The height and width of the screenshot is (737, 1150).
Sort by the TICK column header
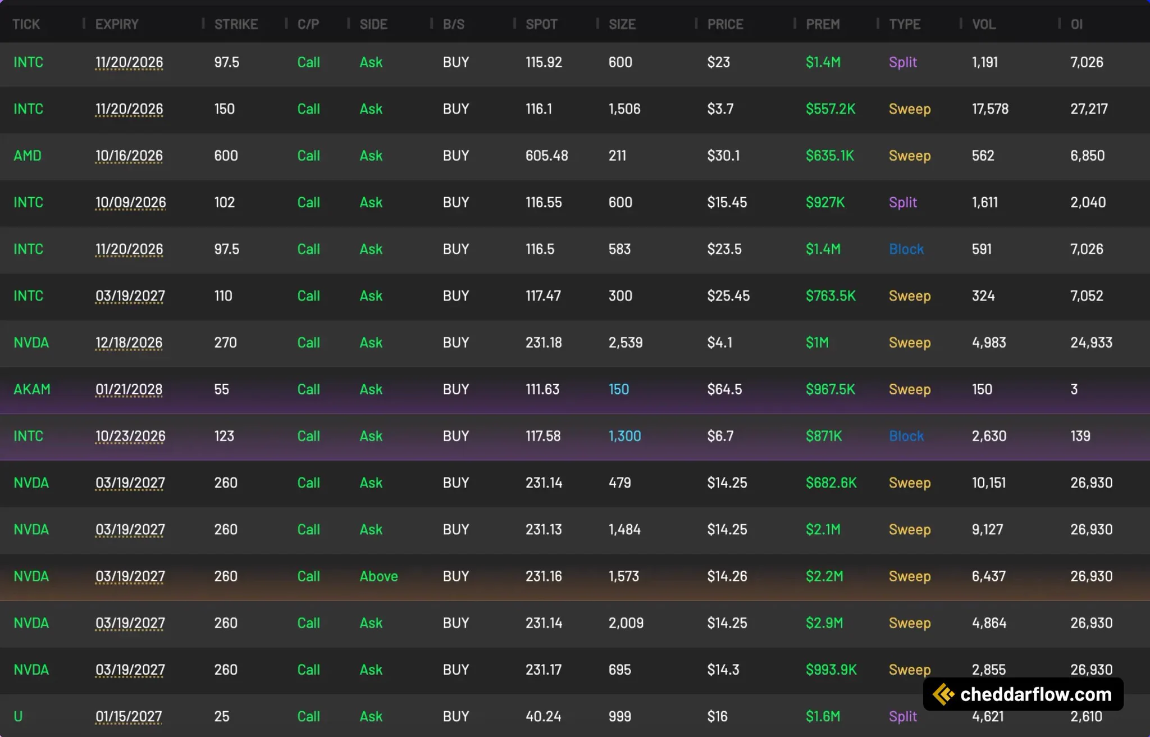coord(26,24)
